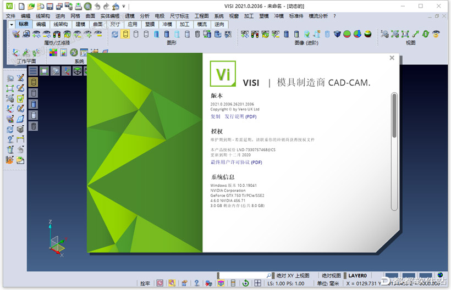The height and width of the screenshot is (290, 451).
Task: Open a file with the folder icon
Action: click(x=31, y=6)
